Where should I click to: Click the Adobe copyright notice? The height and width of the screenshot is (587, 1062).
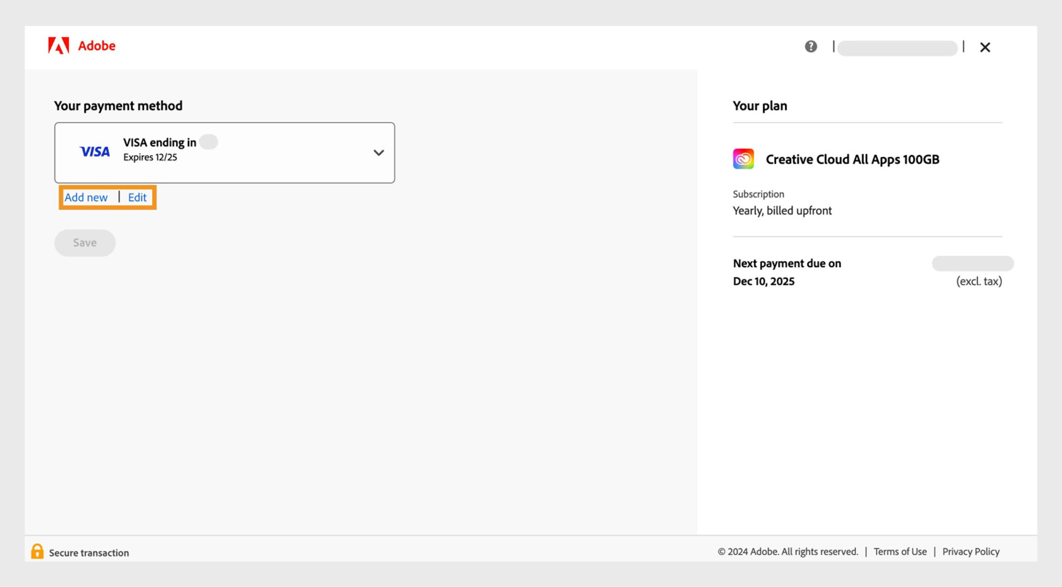pos(788,552)
